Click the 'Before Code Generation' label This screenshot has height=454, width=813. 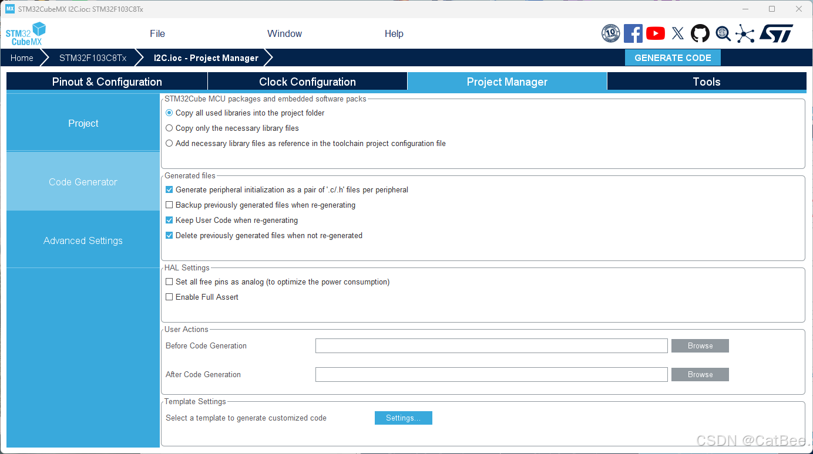[x=206, y=345]
